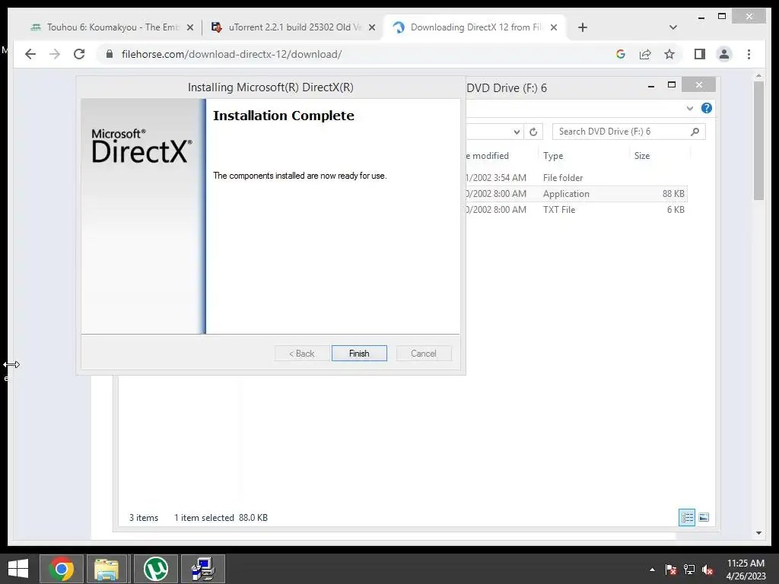Toggle Chrome side panel
This screenshot has height=584, width=779.
(700, 54)
